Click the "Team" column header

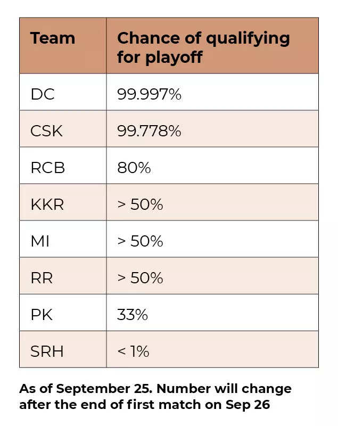[x=53, y=38]
